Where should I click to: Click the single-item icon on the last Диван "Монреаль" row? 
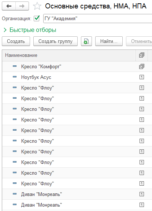142,205
